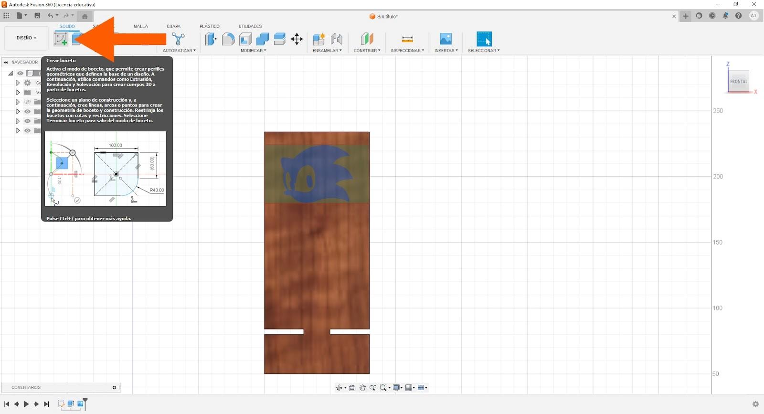Activate the Zoom tool in navigation bar
764x414 pixels.
coord(372,388)
